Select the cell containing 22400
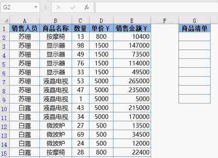The image size is (218, 158). click(x=132, y=152)
